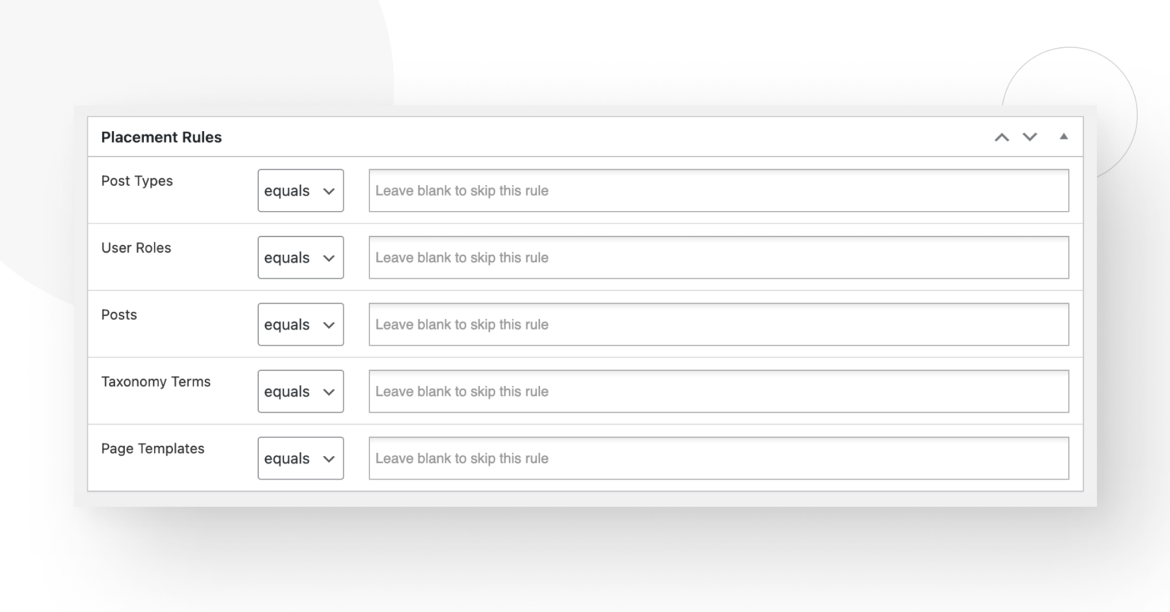The width and height of the screenshot is (1170, 612).
Task: Focus the Page Templates rule input field
Action: click(718, 458)
